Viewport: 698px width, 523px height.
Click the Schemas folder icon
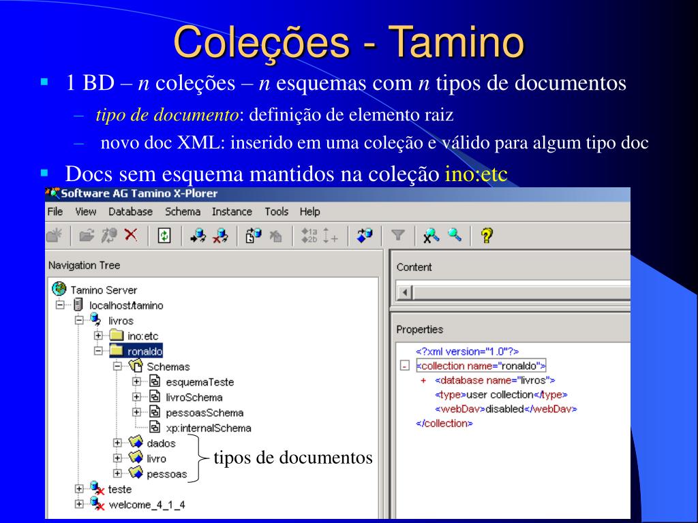[x=136, y=366]
